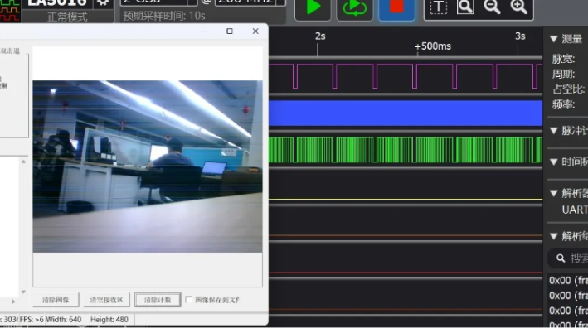Start looped capture with the green loop icon
The height and width of the screenshot is (328, 588).
[355, 8]
